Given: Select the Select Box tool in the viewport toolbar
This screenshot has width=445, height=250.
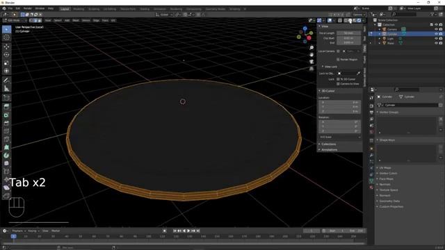Looking at the screenshot, I should pyautogui.click(x=6, y=29).
